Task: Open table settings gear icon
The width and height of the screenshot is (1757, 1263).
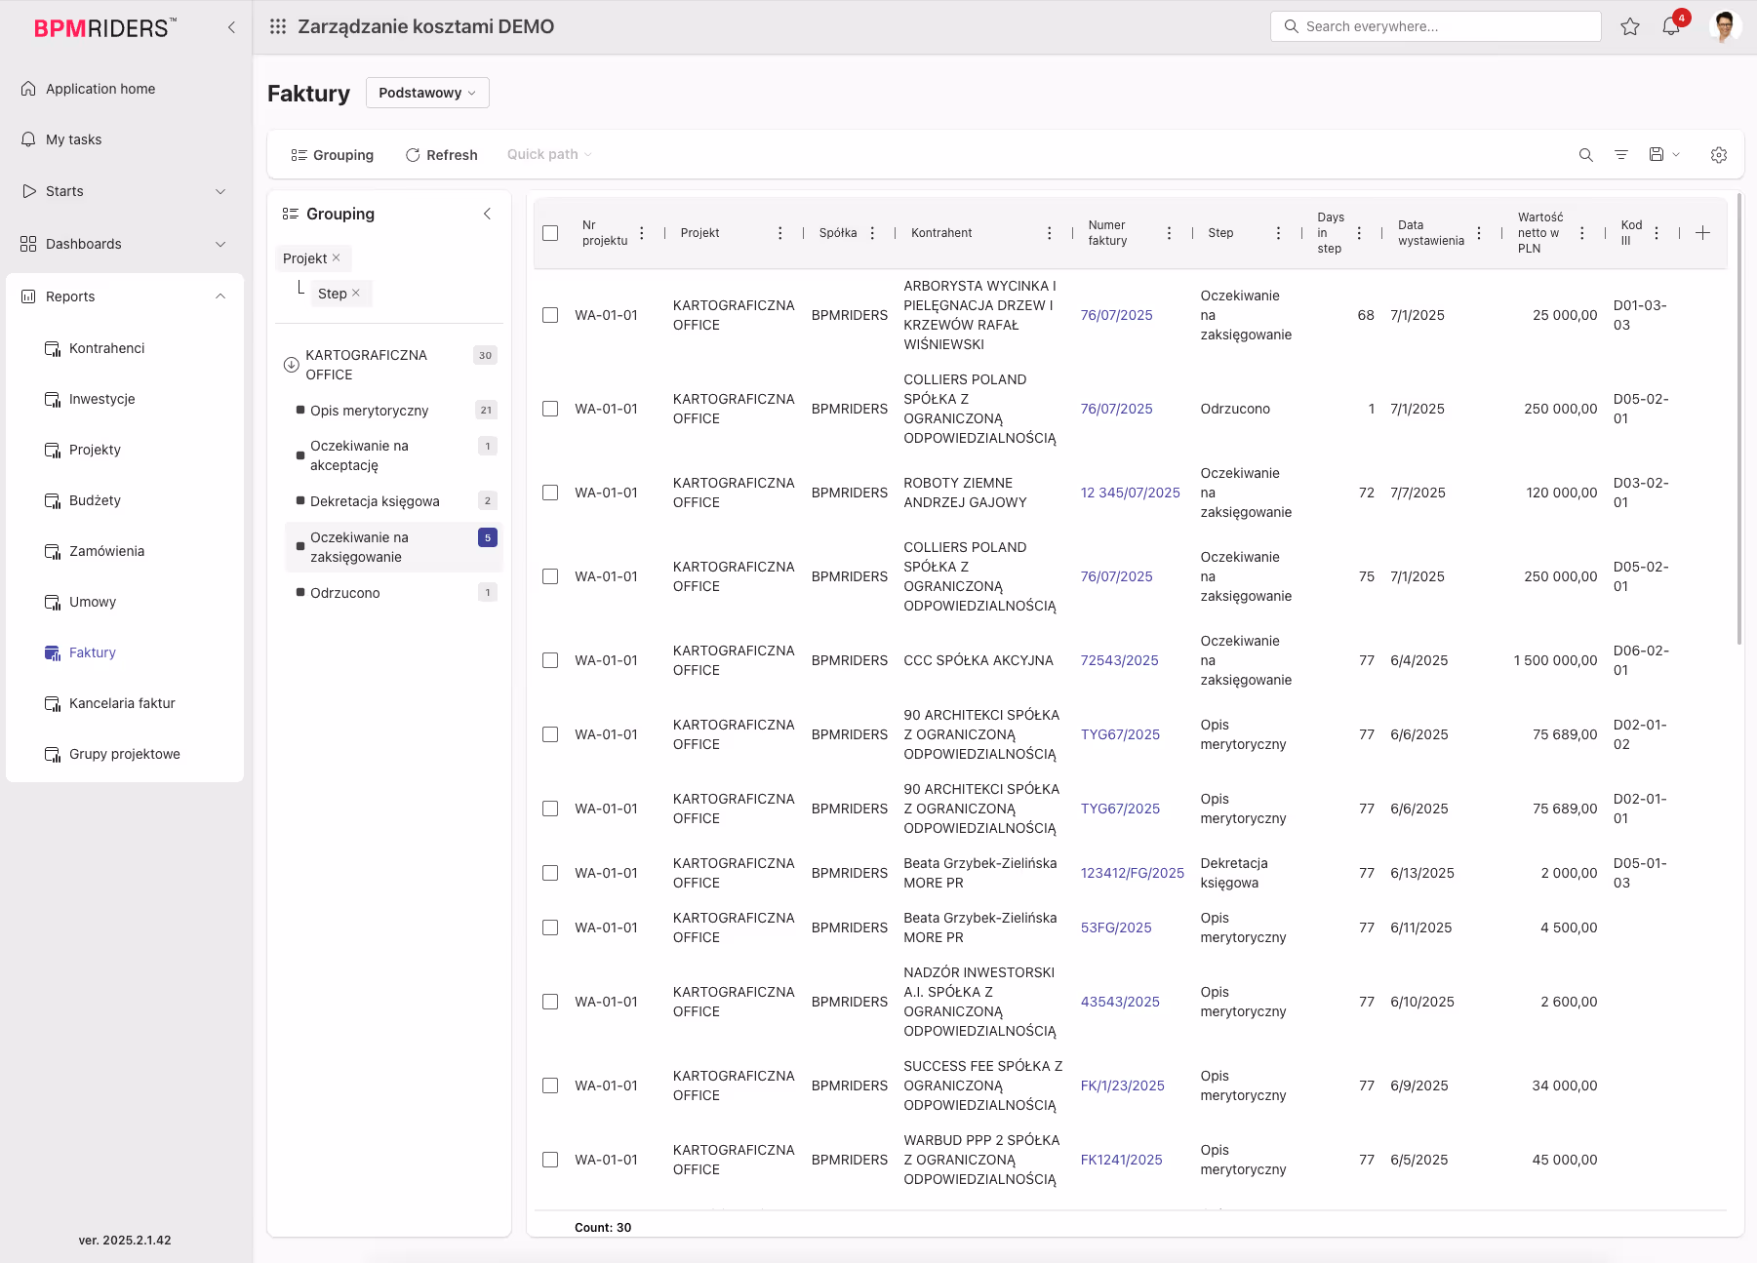Action: click(1719, 155)
